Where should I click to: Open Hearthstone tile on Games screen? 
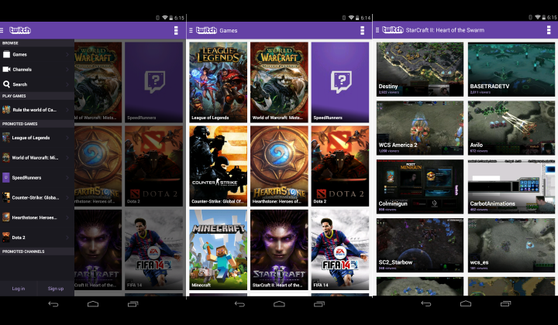tap(279, 166)
